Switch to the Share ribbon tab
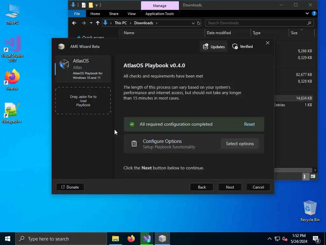Screen dimensions: 326x245 tap(114, 14)
